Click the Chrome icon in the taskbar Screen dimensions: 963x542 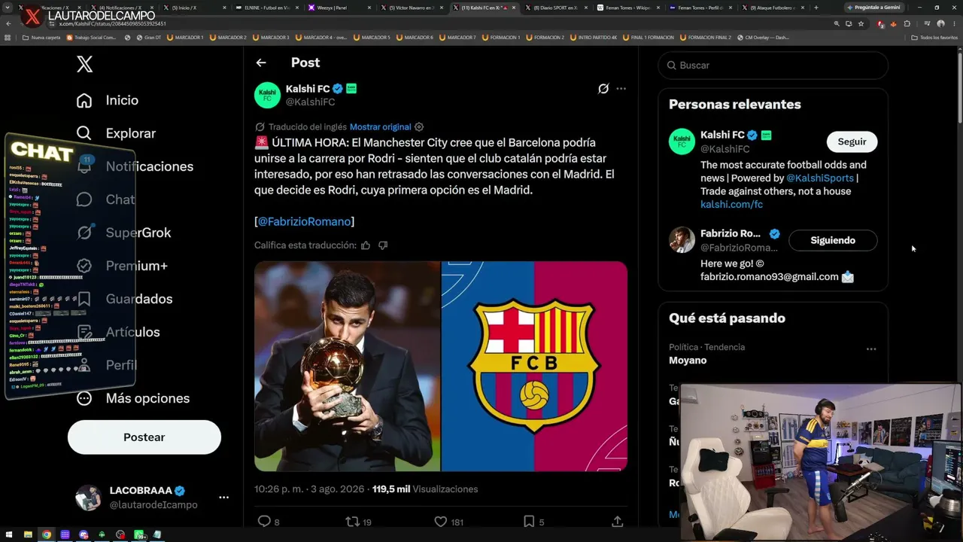pyautogui.click(x=47, y=534)
